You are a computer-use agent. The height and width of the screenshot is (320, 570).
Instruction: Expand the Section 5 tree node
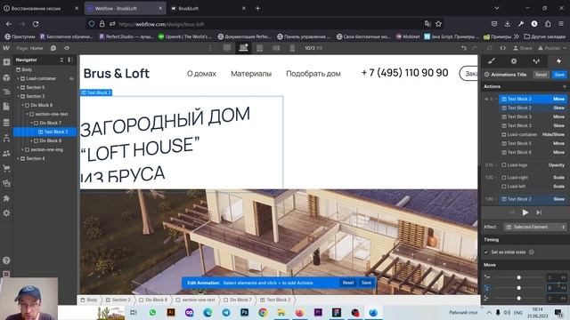[x=18, y=87]
